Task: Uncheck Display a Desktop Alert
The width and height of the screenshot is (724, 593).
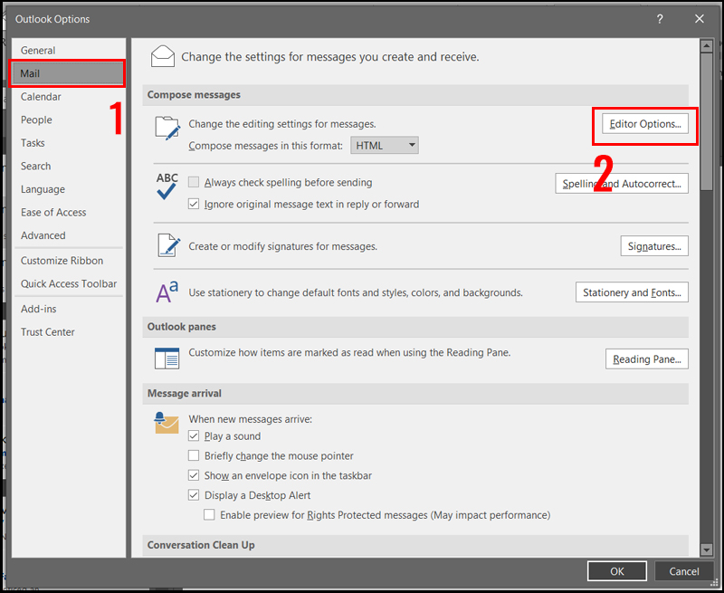Action: pyautogui.click(x=194, y=494)
